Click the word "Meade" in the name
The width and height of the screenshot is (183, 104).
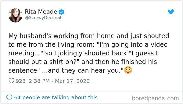[x=48, y=12]
